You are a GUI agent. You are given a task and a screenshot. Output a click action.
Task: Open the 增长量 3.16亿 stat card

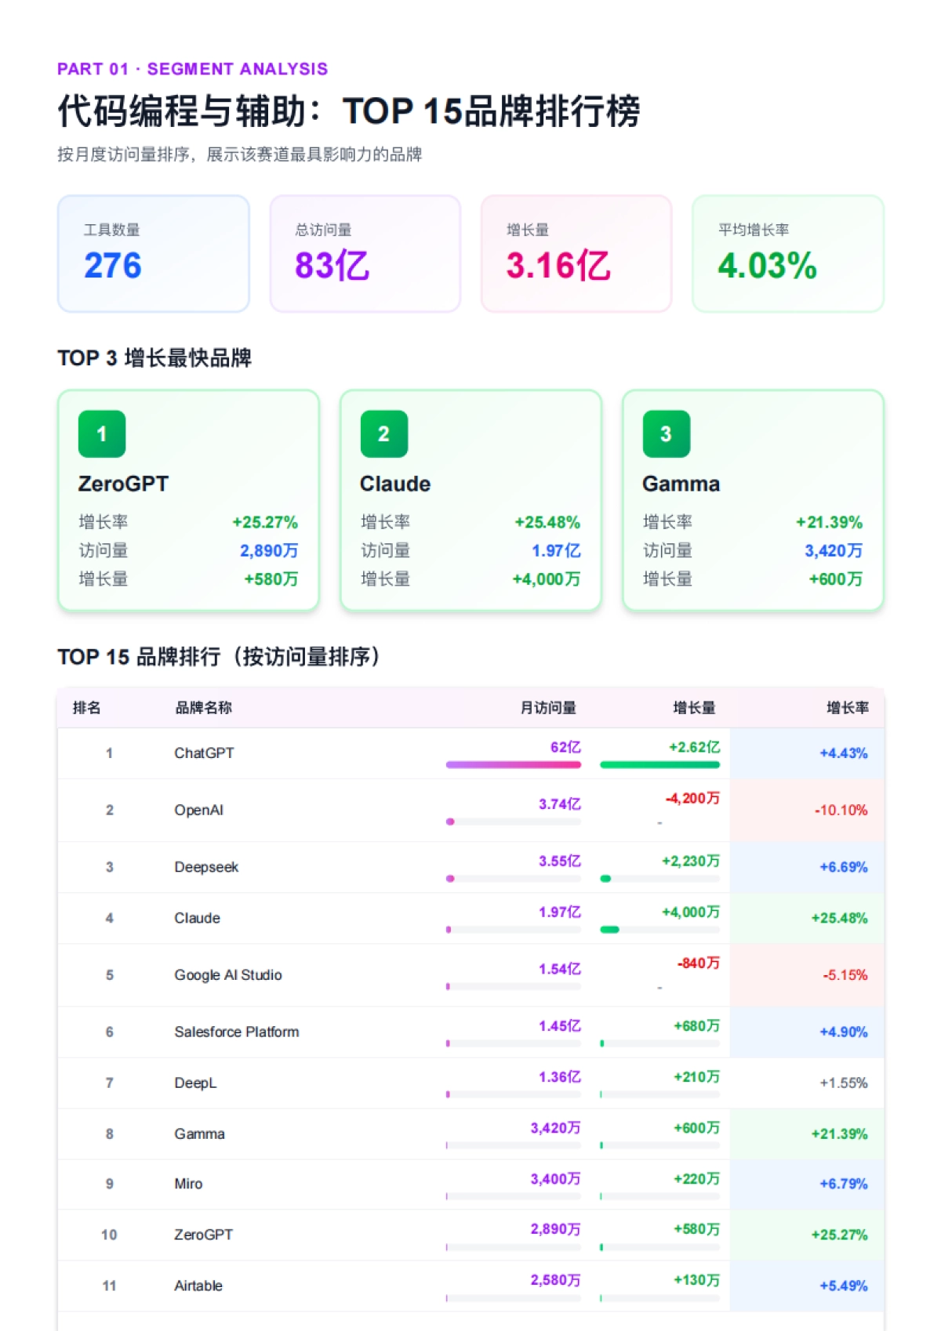[576, 254]
